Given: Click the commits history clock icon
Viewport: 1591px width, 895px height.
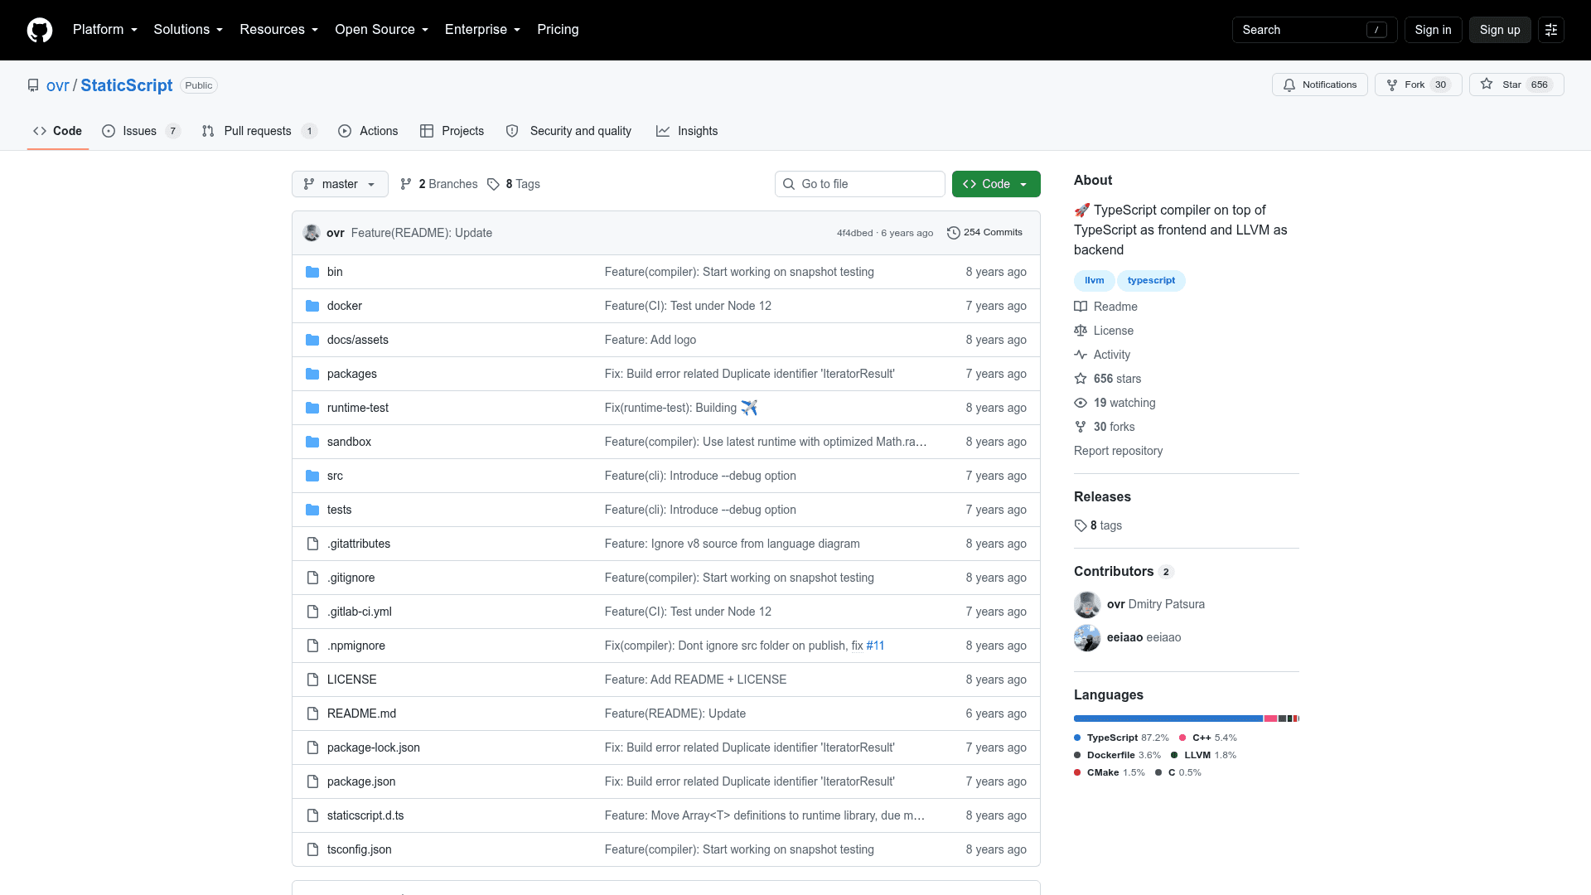Looking at the screenshot, I should 954,233.
